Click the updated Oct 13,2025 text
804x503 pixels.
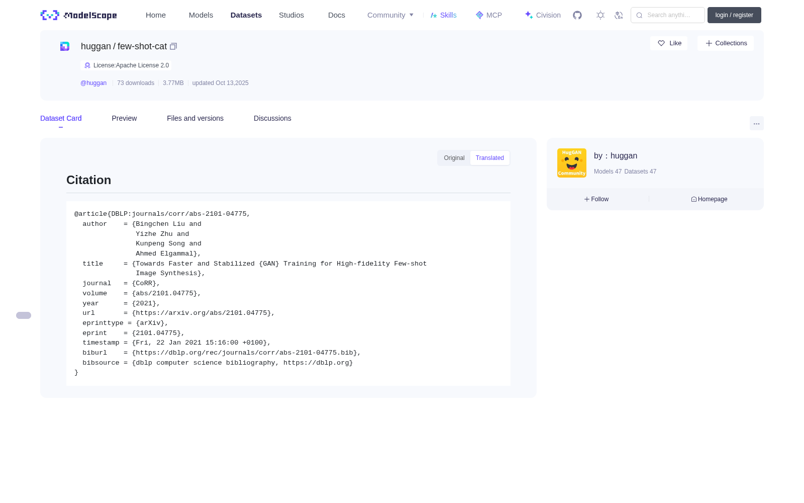[221, 83]
